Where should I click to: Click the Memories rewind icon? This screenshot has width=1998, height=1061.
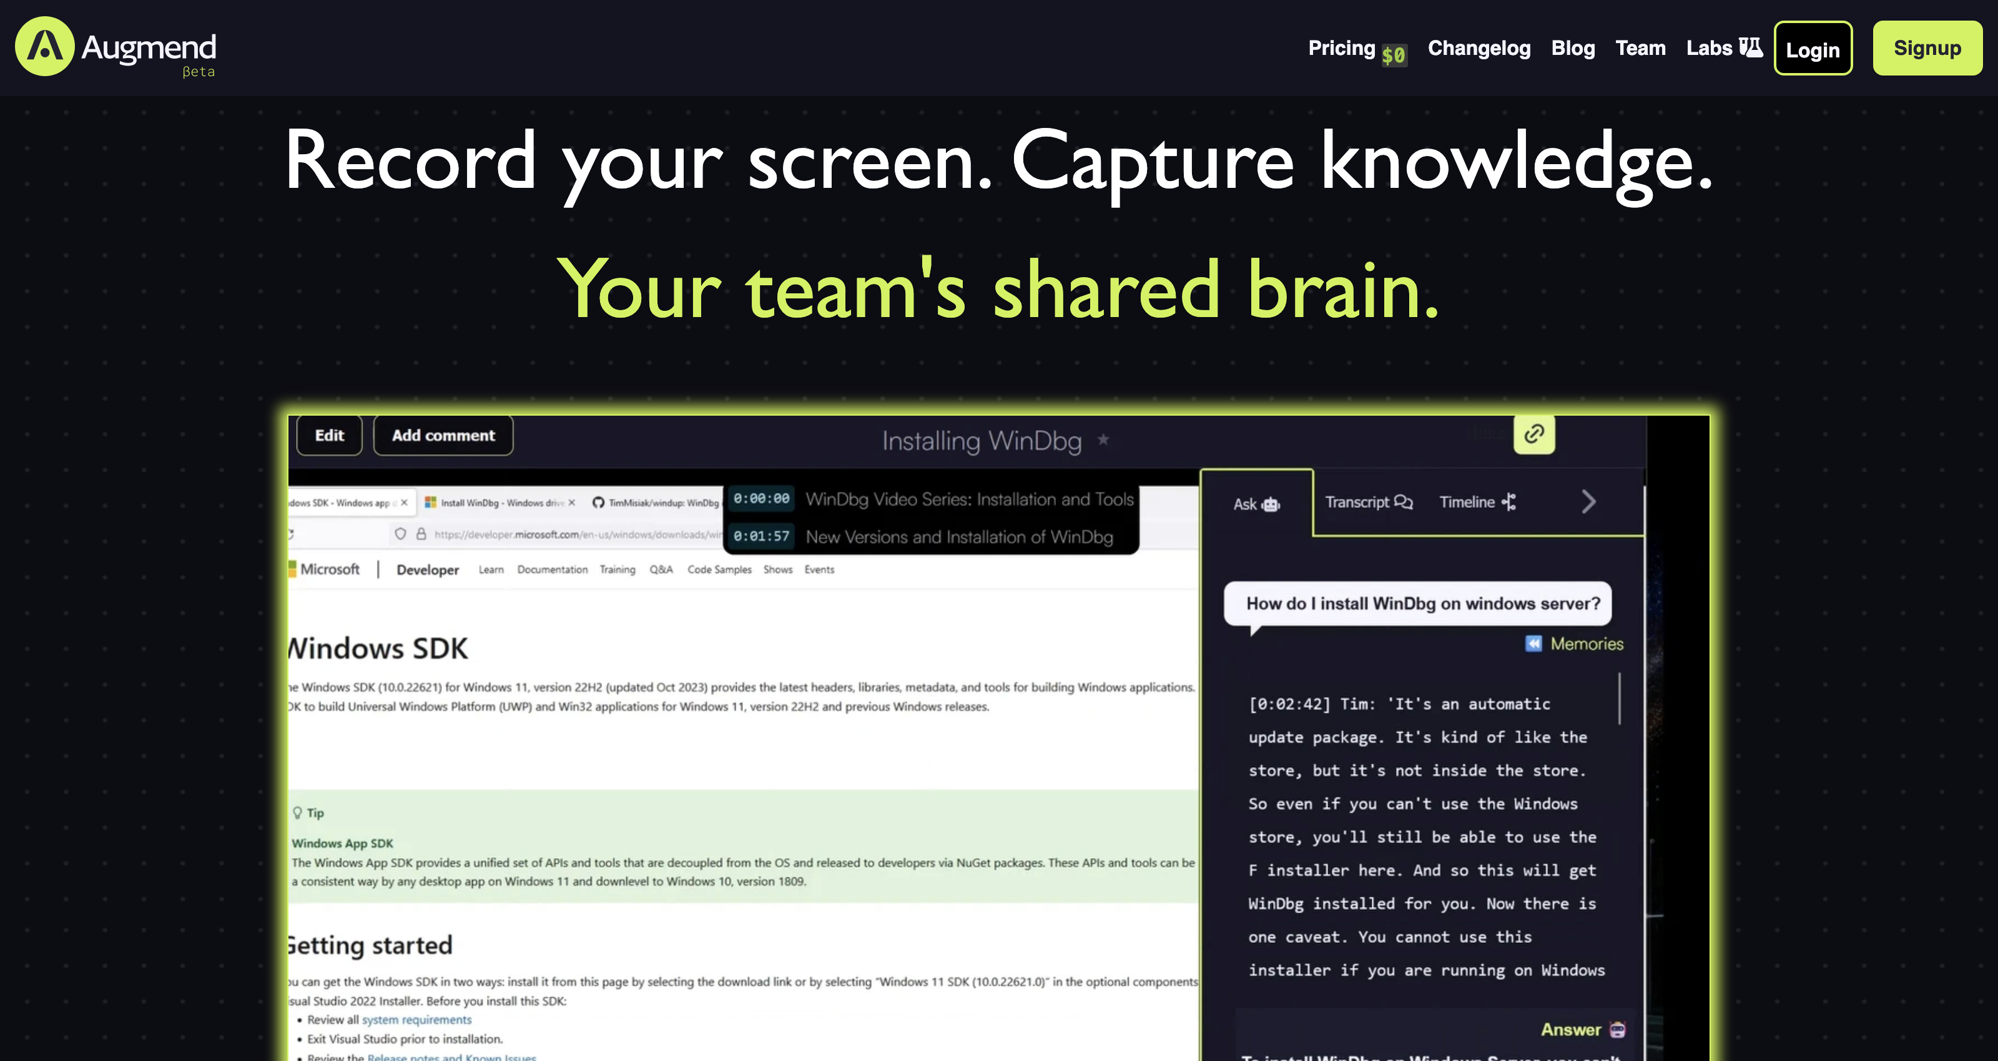(x=1533, y=643)
